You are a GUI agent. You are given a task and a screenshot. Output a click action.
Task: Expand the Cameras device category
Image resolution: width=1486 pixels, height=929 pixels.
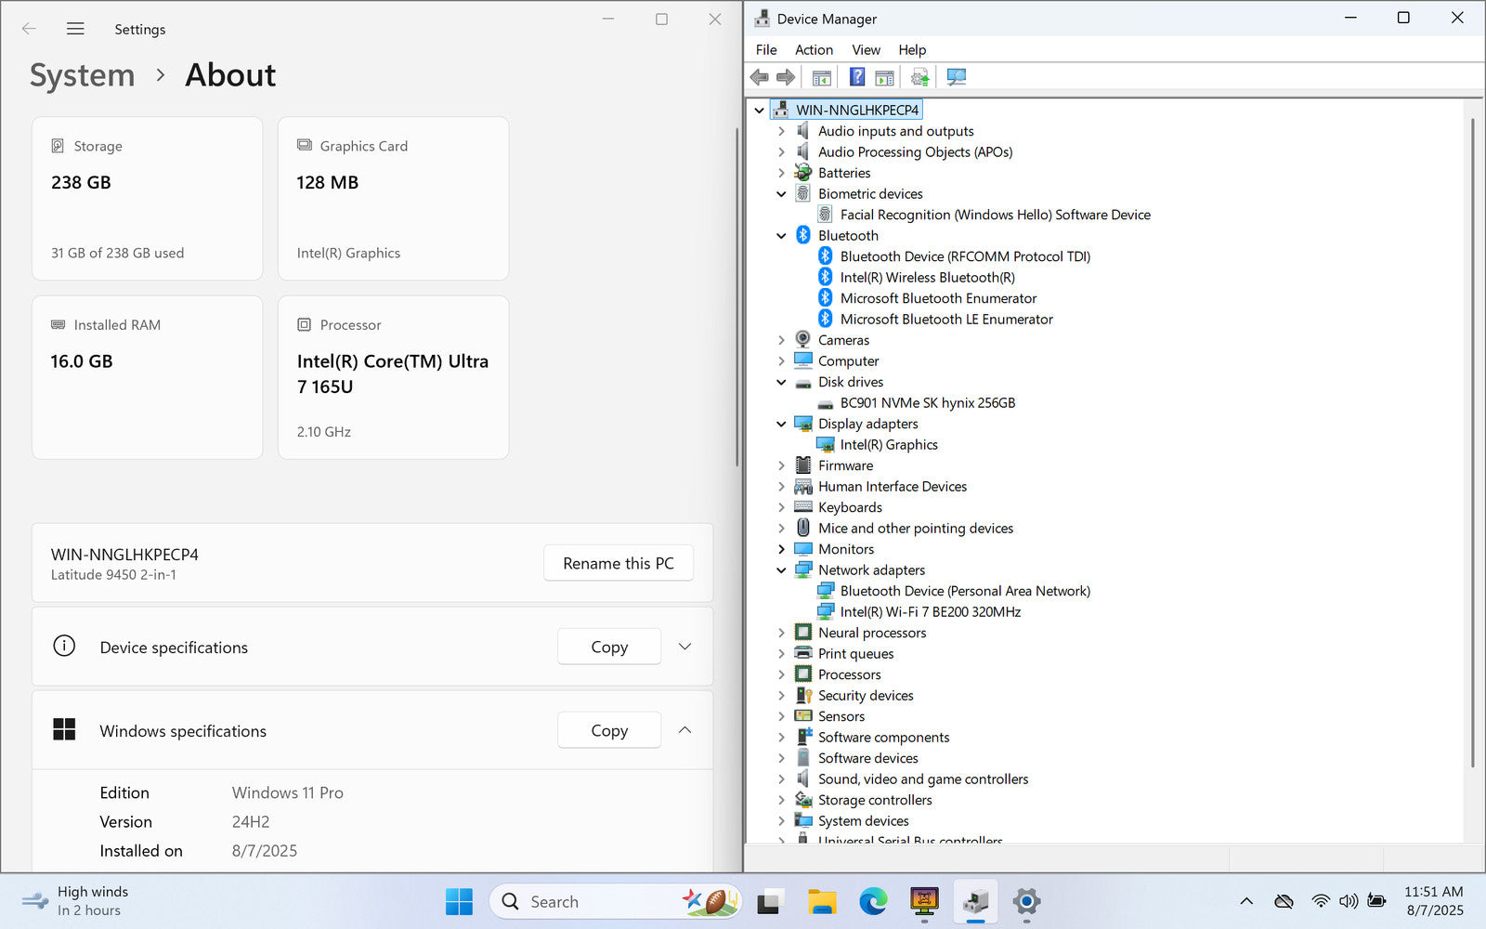coord(781,340)
